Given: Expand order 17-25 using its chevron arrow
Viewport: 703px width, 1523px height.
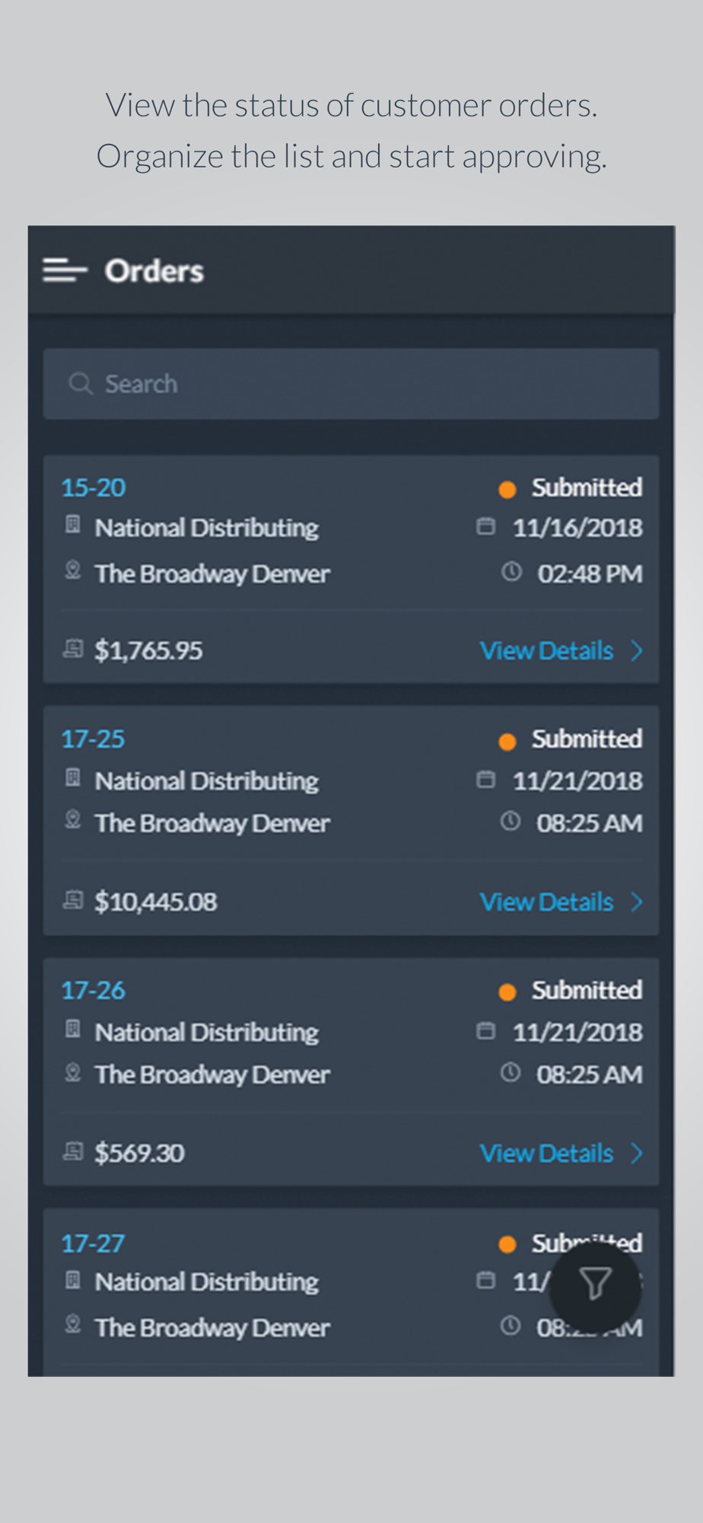Looking at the screenshot, I should 637,902.
